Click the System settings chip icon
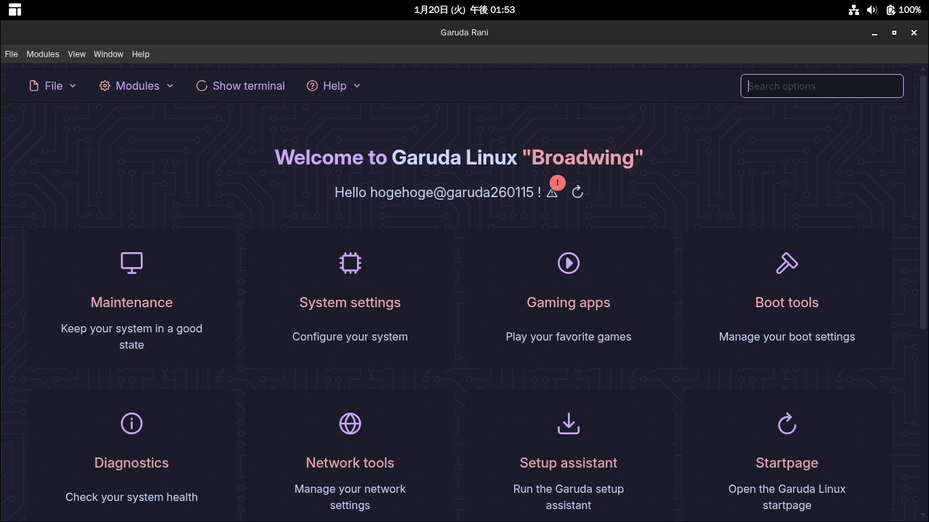This screenshot has height=522, width=929. pos(350,263)
